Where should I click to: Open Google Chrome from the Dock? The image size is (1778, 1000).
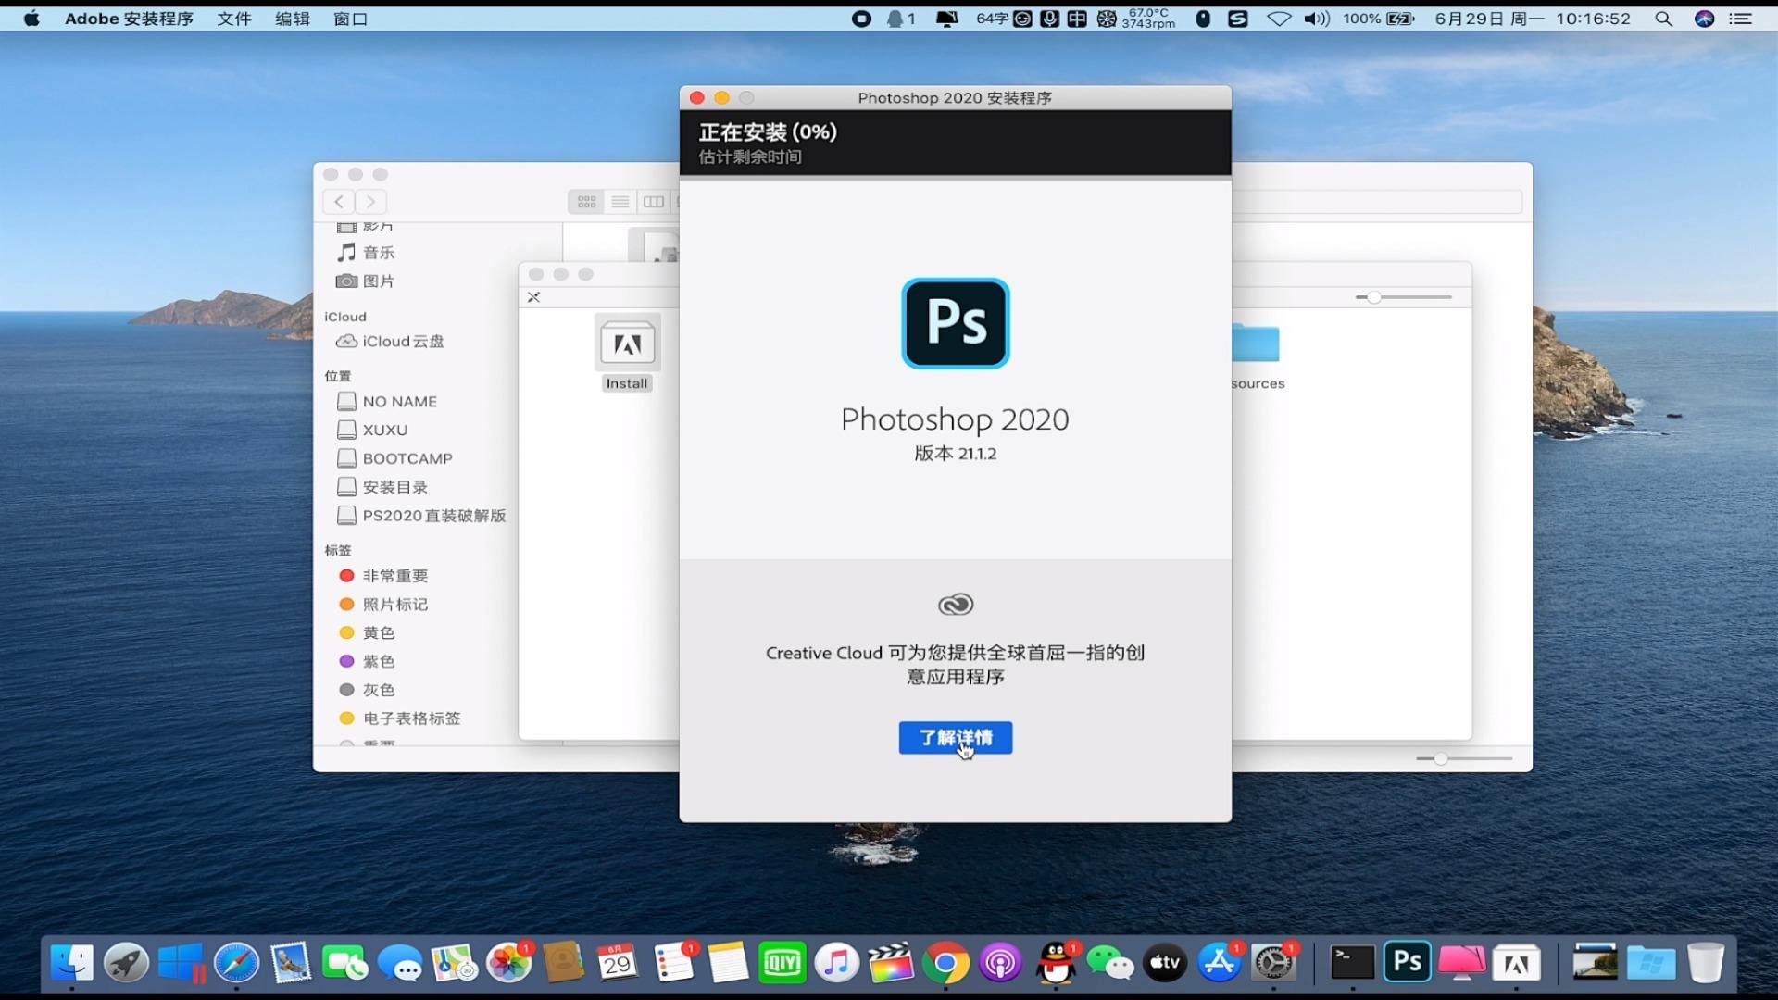pos(945,963)
